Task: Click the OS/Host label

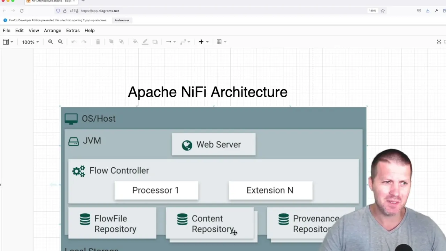Action: point(99,119)
